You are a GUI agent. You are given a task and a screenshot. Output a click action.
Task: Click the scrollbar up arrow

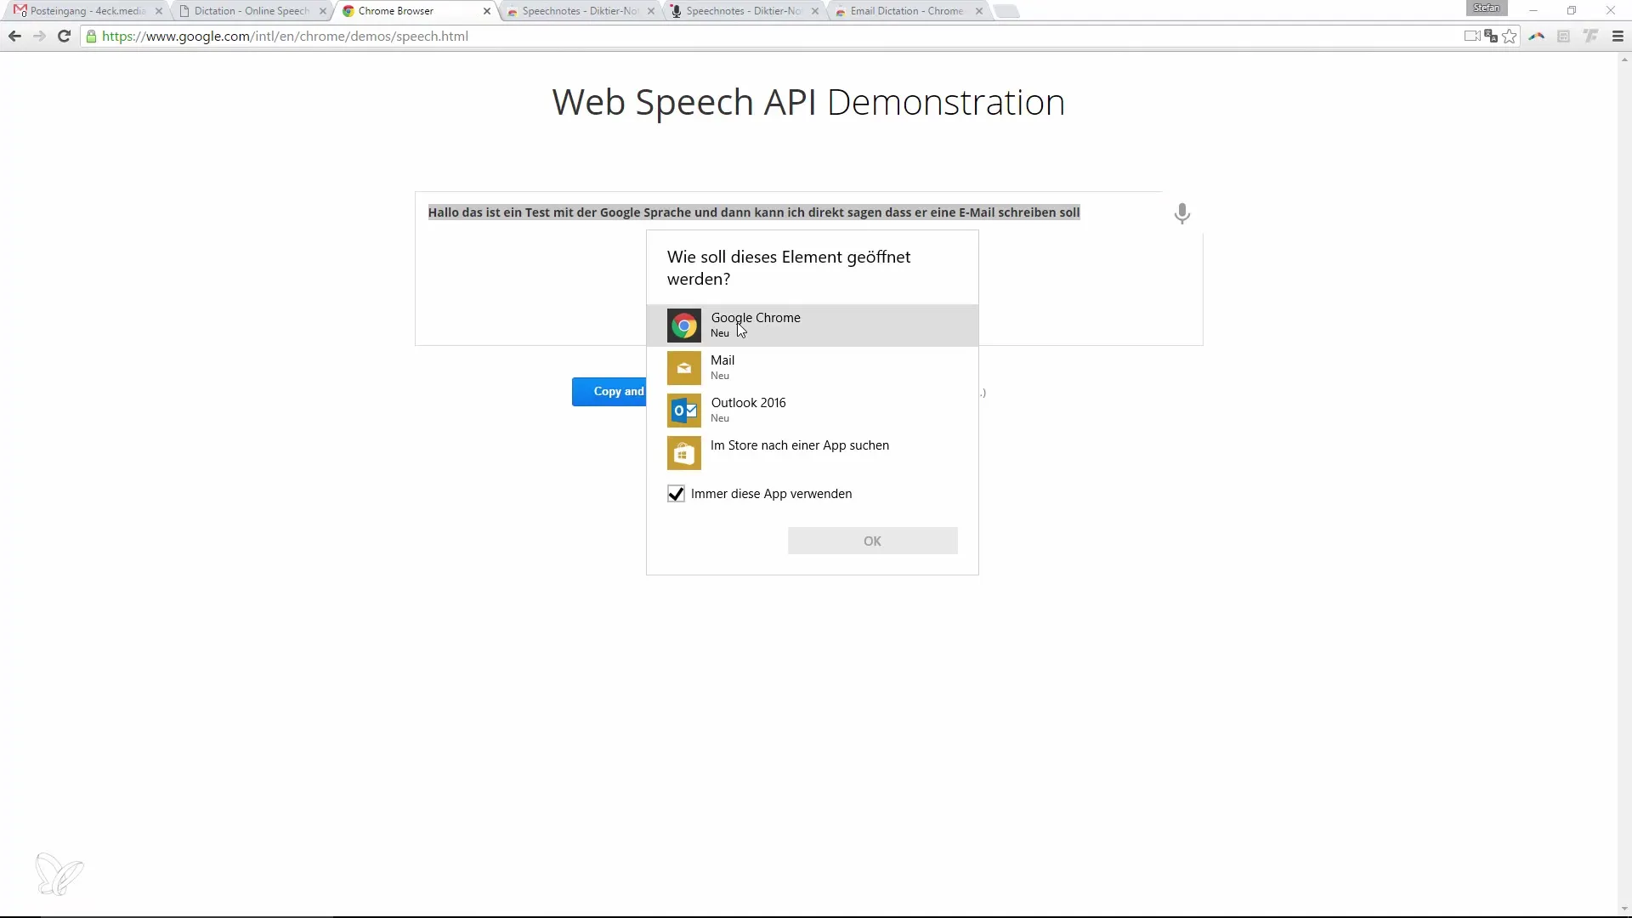coord(1624,59)
